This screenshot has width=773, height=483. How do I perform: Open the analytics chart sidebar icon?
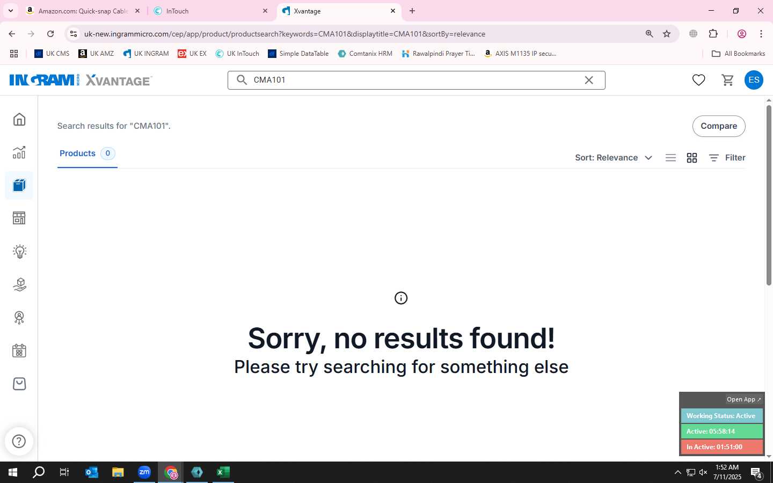(x=19, y=152)
